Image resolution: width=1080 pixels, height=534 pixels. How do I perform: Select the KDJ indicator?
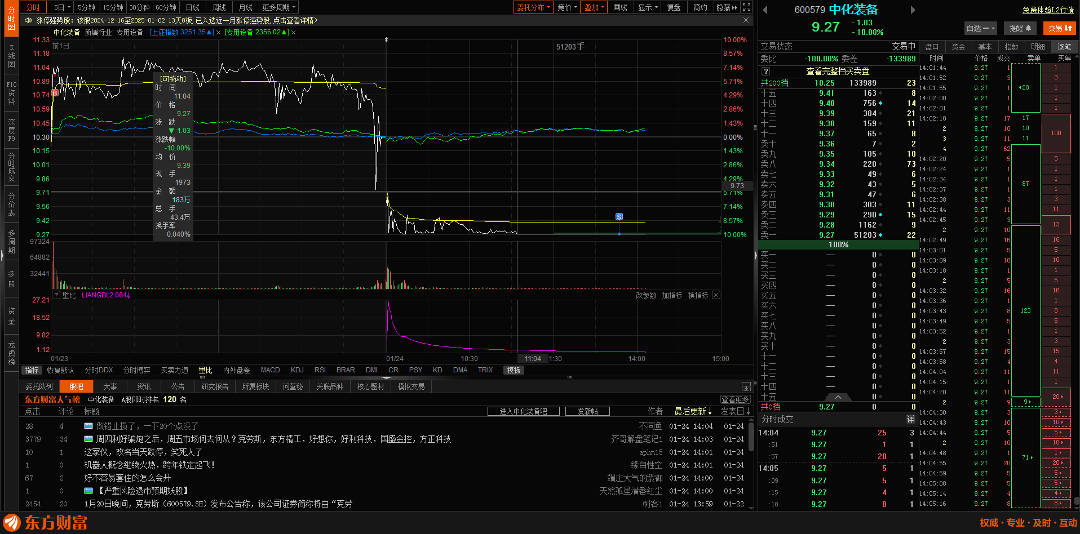(x=297, y=370)
